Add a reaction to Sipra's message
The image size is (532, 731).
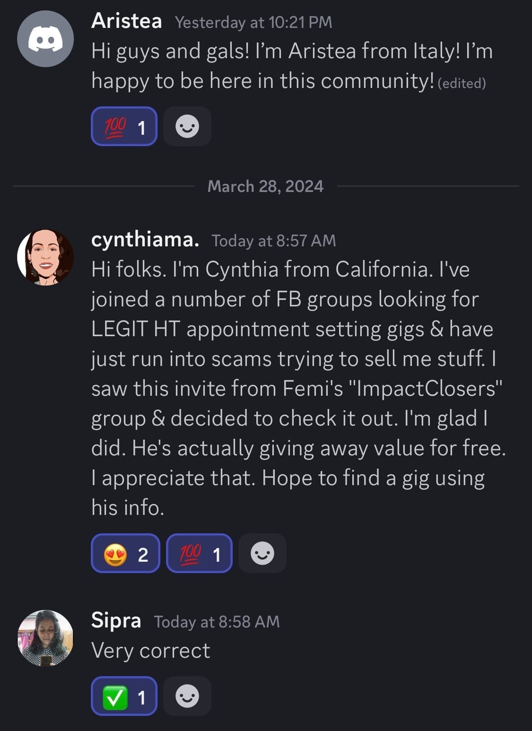[187, 696]
